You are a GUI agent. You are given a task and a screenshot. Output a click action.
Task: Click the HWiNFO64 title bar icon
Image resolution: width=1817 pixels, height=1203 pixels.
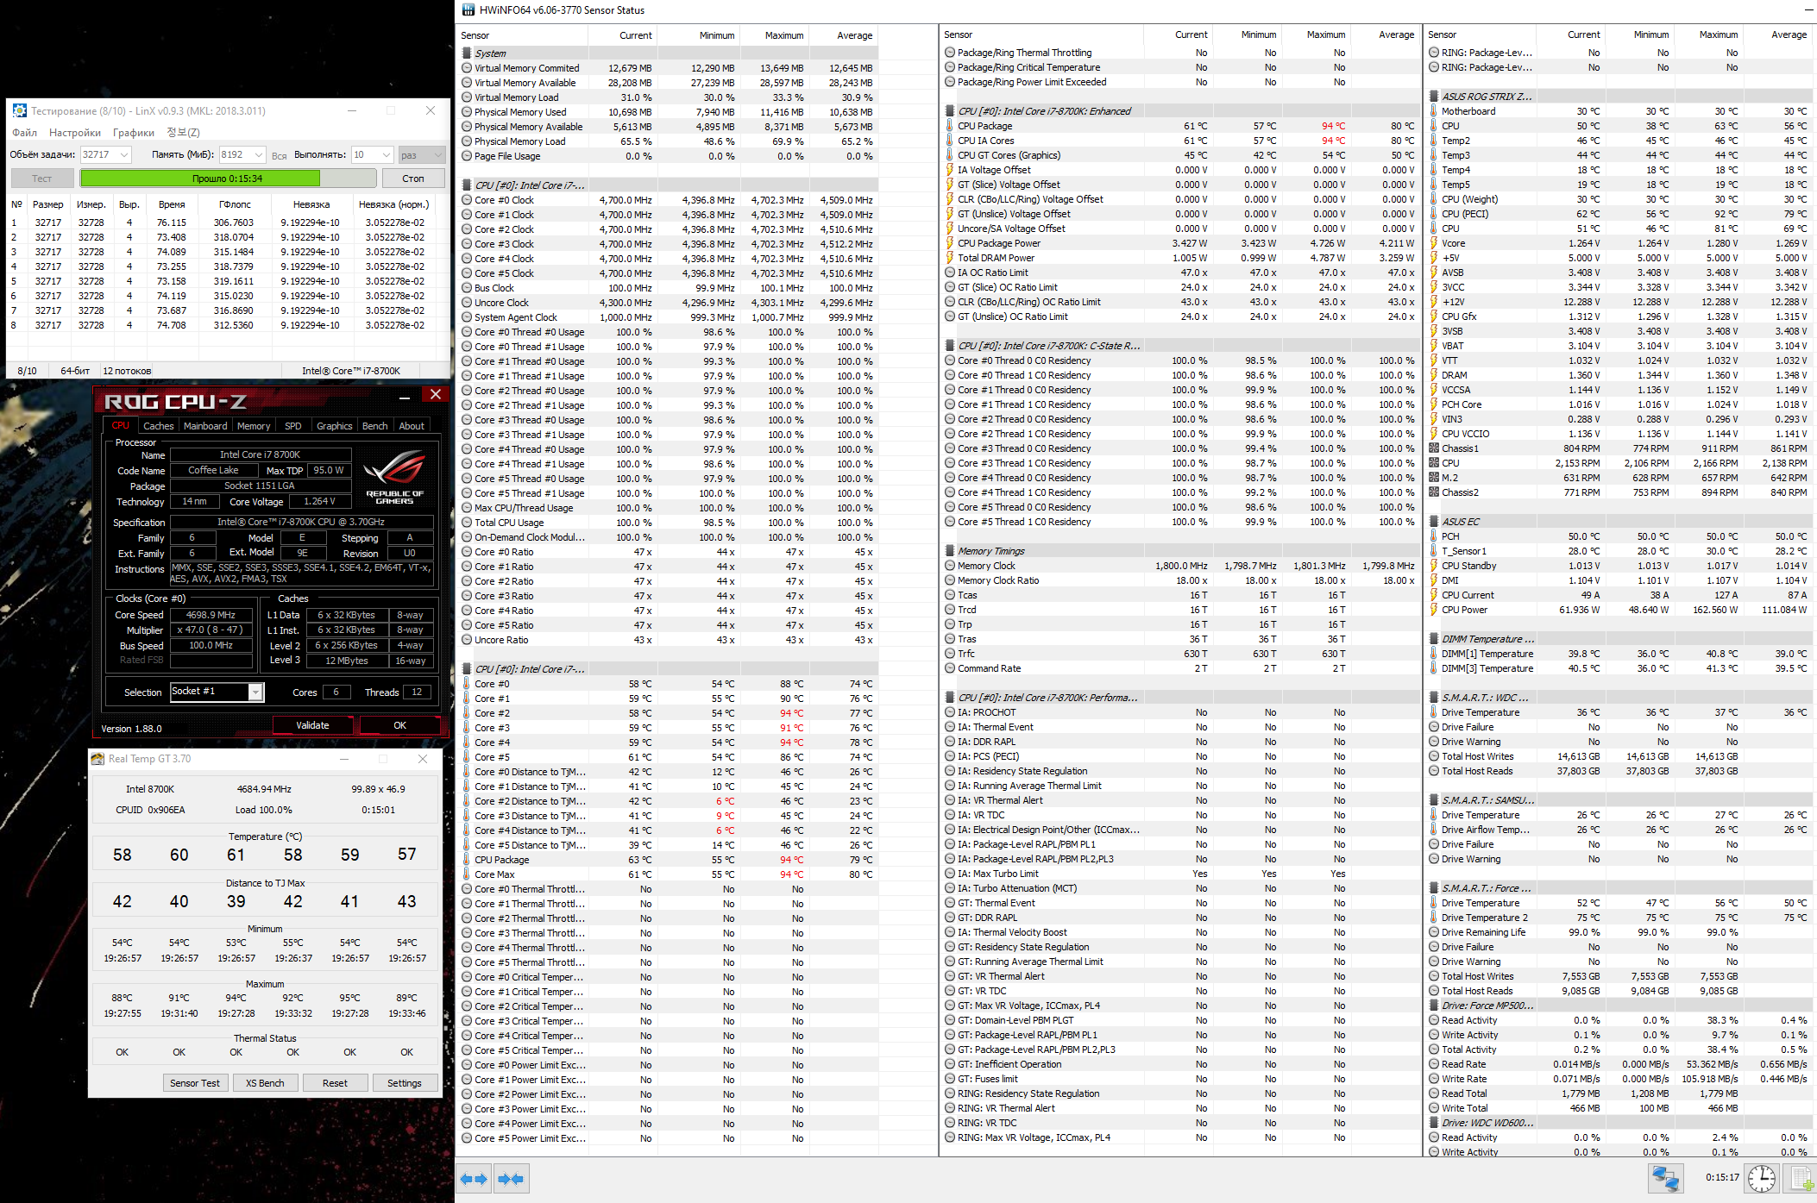click(468, 10)
